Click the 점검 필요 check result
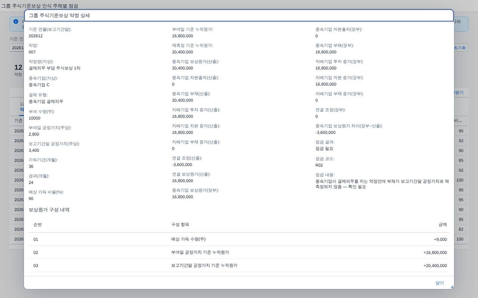Screen dimensions: 478x298 (x=324, y=149)
